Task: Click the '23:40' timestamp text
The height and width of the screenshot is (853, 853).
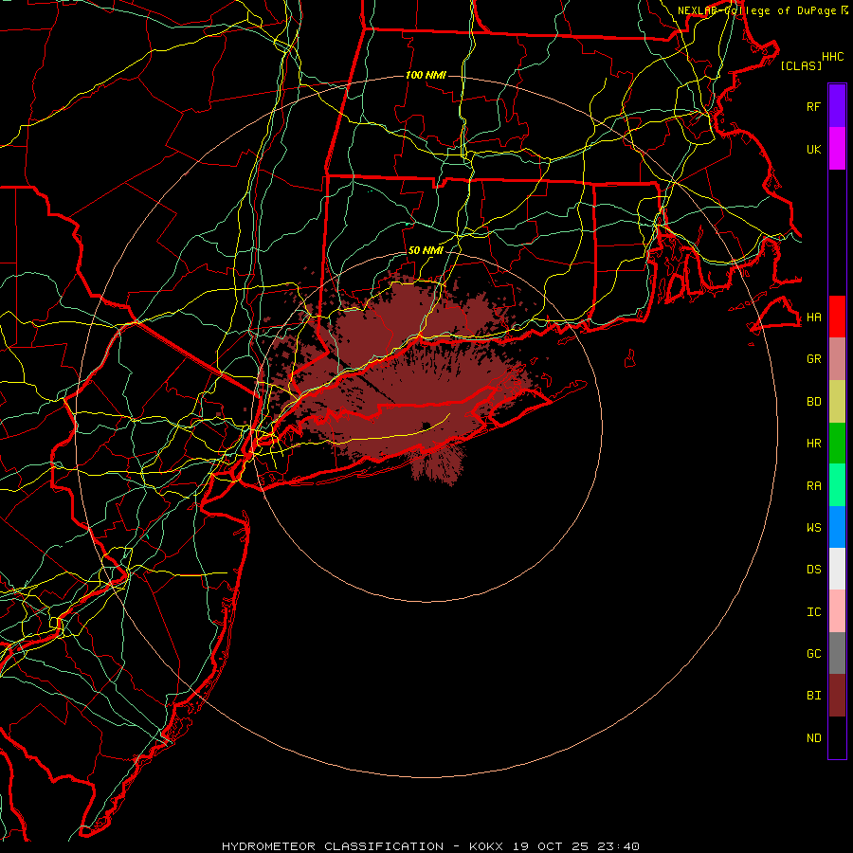Action: click(x=618, y=846)
